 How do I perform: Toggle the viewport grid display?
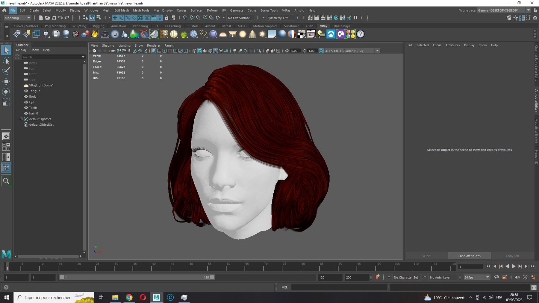[154, 51]
